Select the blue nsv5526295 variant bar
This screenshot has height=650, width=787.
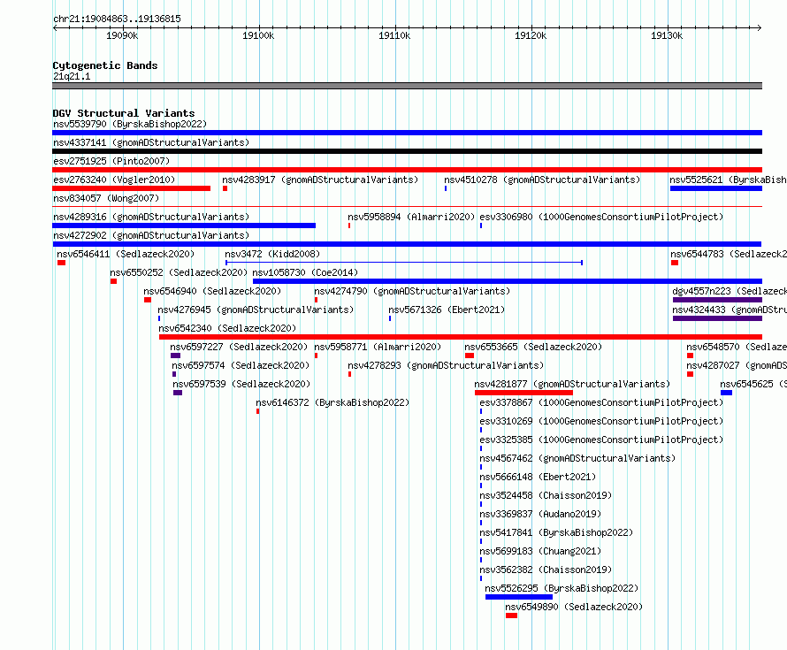pos(519,597)
